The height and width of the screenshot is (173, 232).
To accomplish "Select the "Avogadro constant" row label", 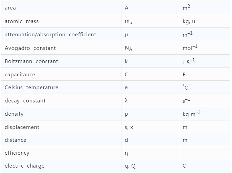I will (30, 48).
